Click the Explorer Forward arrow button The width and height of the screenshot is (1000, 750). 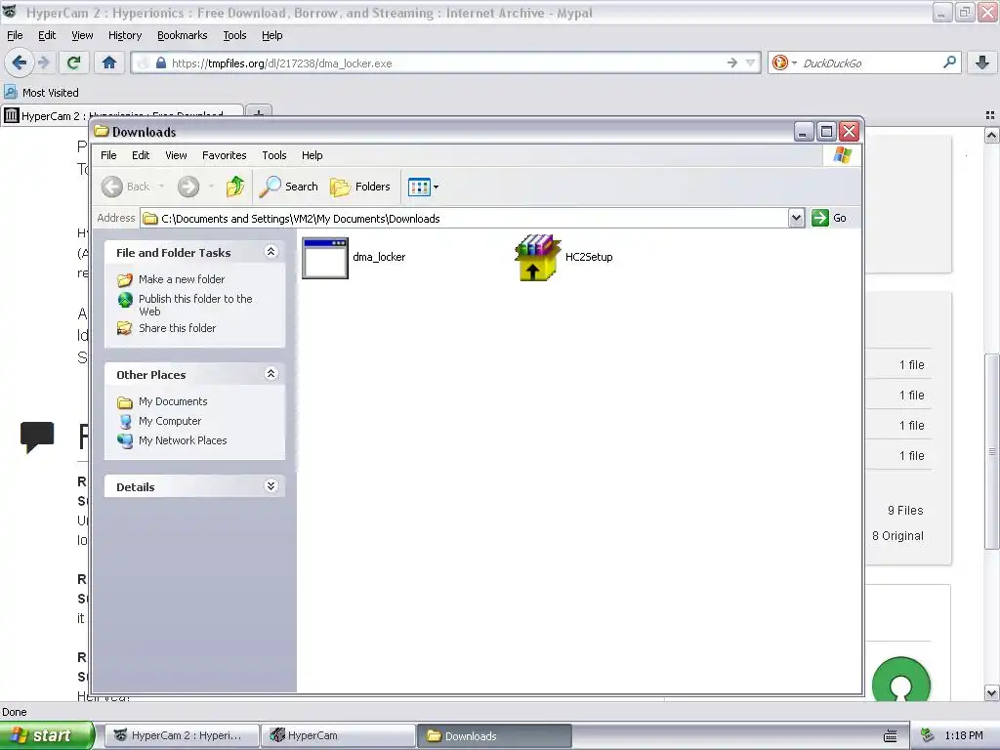(188, 187)
